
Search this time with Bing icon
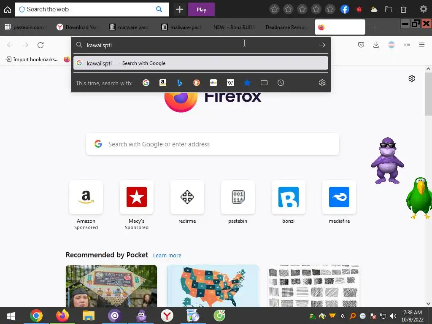[180, 83]
